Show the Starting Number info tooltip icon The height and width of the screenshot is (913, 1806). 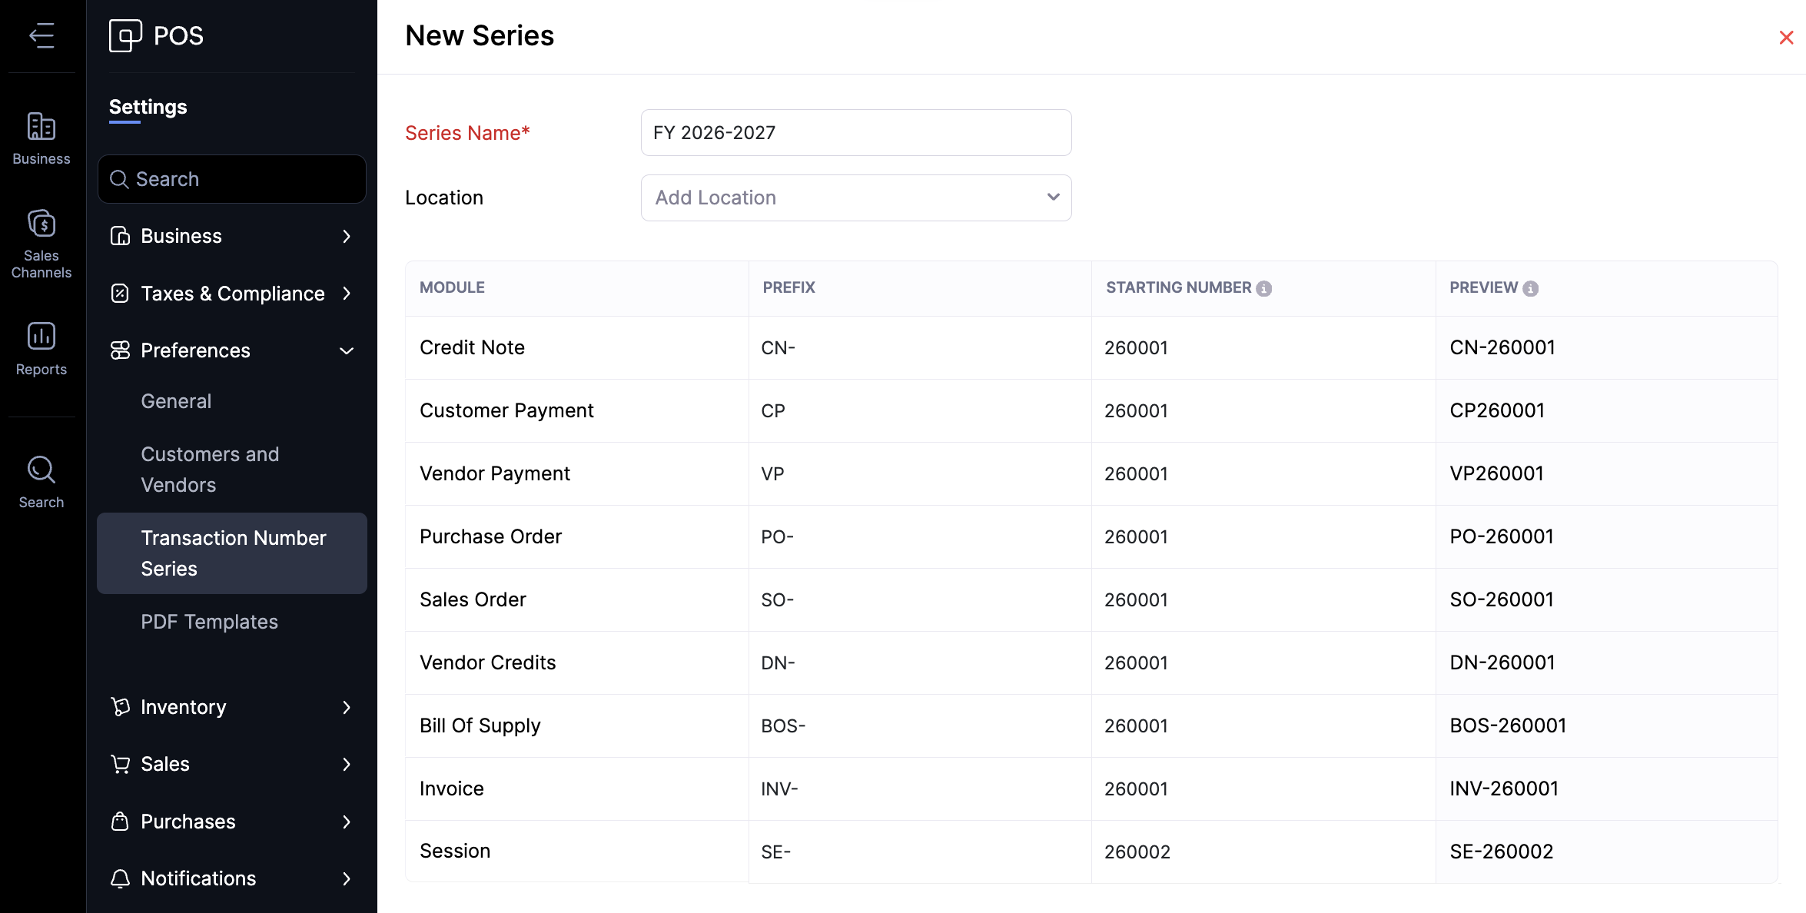click(x=1264, y=288)
